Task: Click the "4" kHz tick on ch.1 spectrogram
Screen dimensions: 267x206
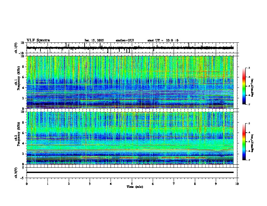Action: (x=24, y=88)
